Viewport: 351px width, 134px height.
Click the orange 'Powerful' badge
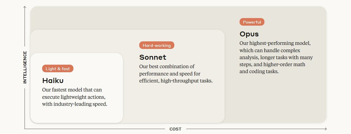pyautogui.click(x=252, y=22)
